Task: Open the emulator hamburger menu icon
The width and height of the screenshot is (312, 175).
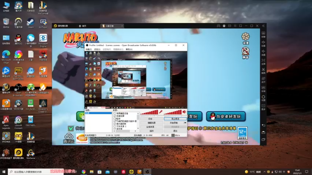Action: [x=235, y=26]
